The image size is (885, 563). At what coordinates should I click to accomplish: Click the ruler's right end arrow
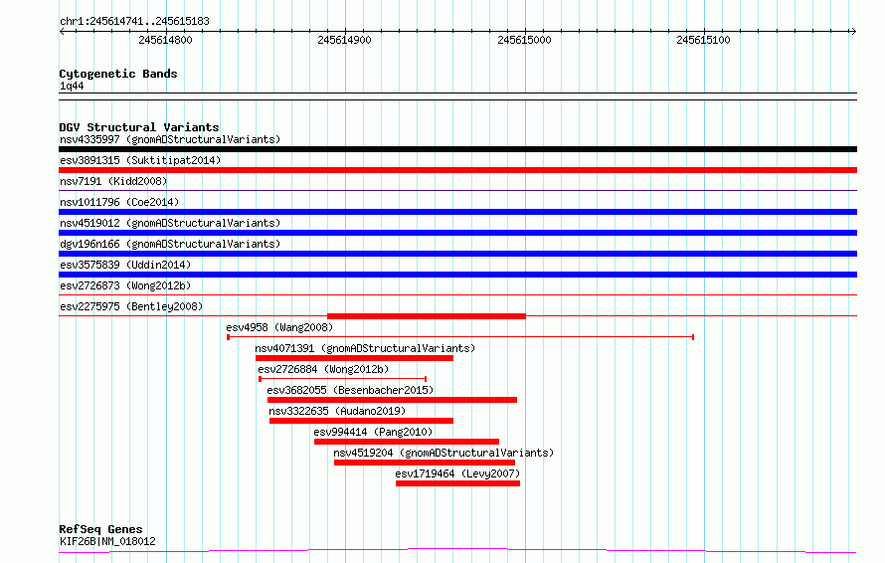click(x=853, y=32)
